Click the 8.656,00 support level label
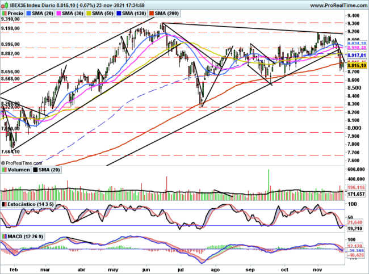The image size is (369, 274). point(10,71)
